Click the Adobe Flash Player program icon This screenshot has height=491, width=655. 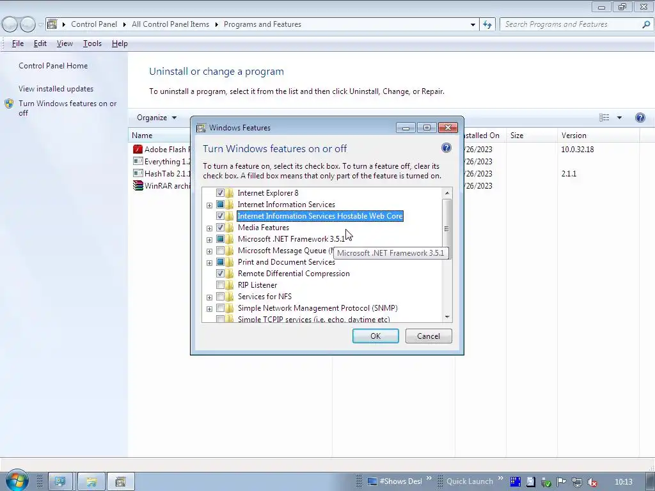pos(138,149)
